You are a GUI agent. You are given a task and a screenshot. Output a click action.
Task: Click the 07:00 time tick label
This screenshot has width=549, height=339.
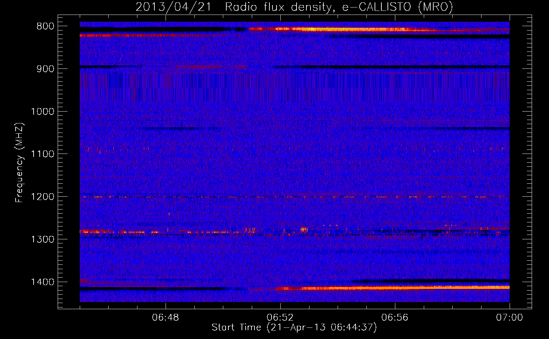click(x=510, y=318)
